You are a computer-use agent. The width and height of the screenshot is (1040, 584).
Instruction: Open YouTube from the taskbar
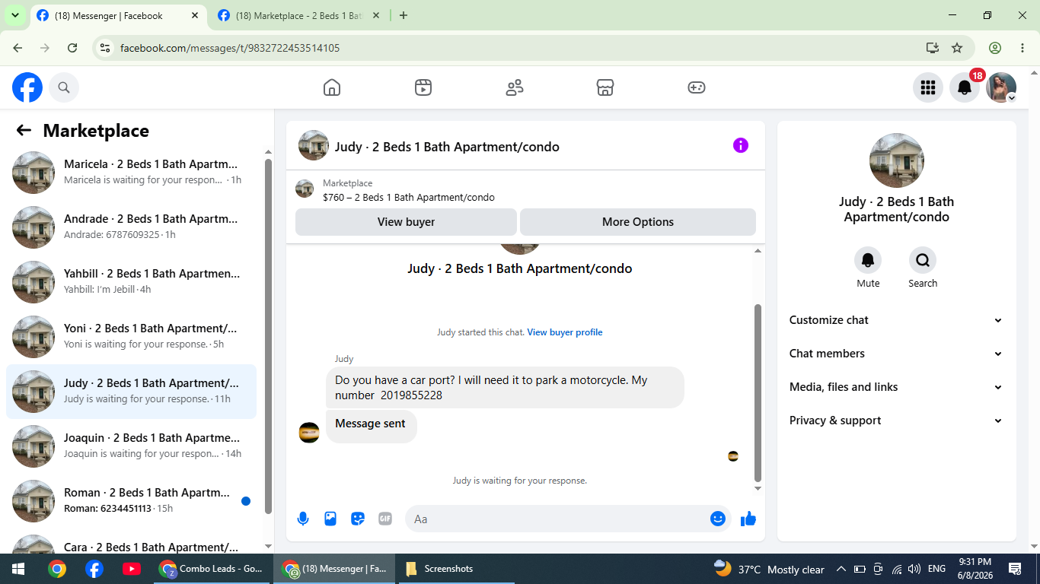coord(131,569)
